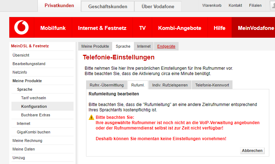This screenshot has width=275, height=164.
Task: Switch to the Indiv. Rufzielsperren tab
Action: (170, 85)
